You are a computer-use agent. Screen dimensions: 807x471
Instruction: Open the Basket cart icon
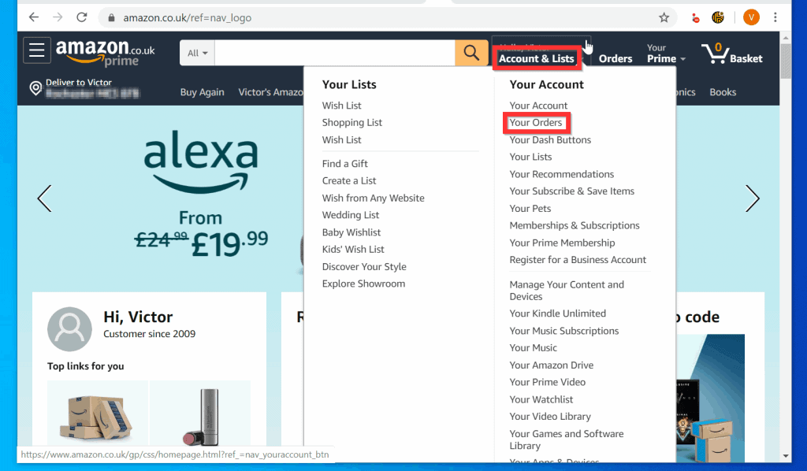click(732, 53)
